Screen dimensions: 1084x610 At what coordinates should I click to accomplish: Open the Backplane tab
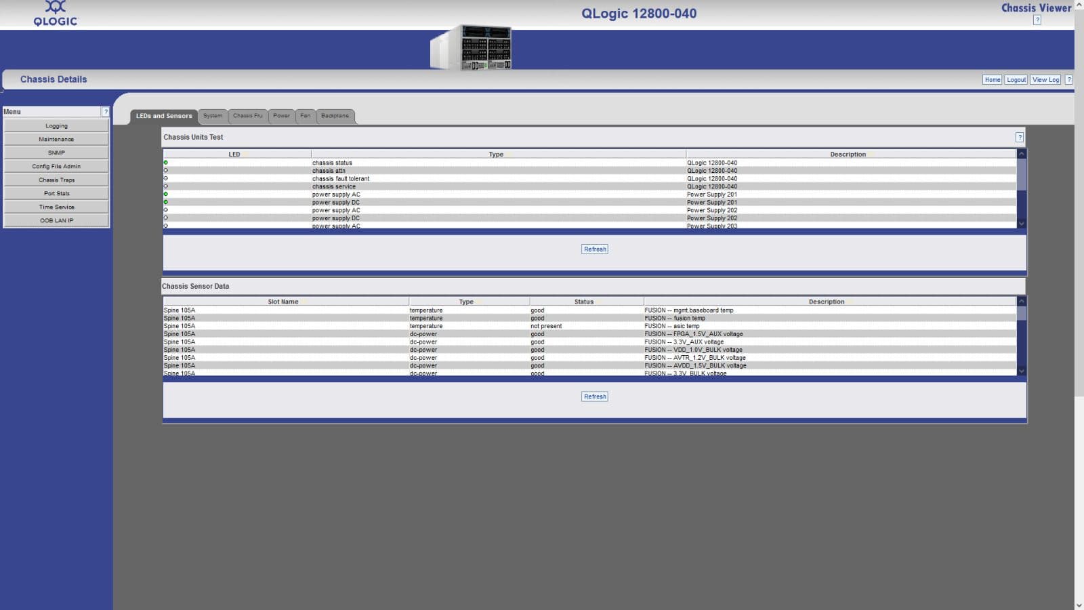click(335, 116)
